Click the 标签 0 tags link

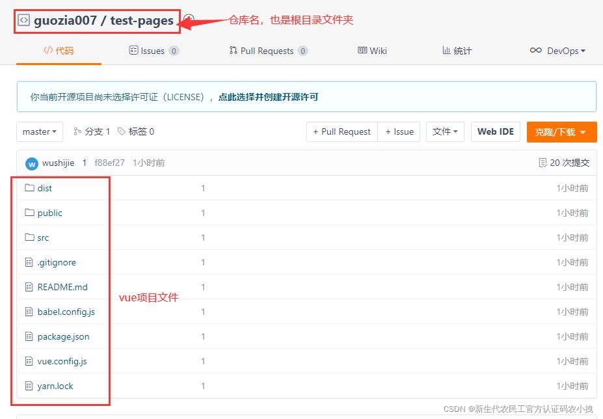(x=136, y=131)
